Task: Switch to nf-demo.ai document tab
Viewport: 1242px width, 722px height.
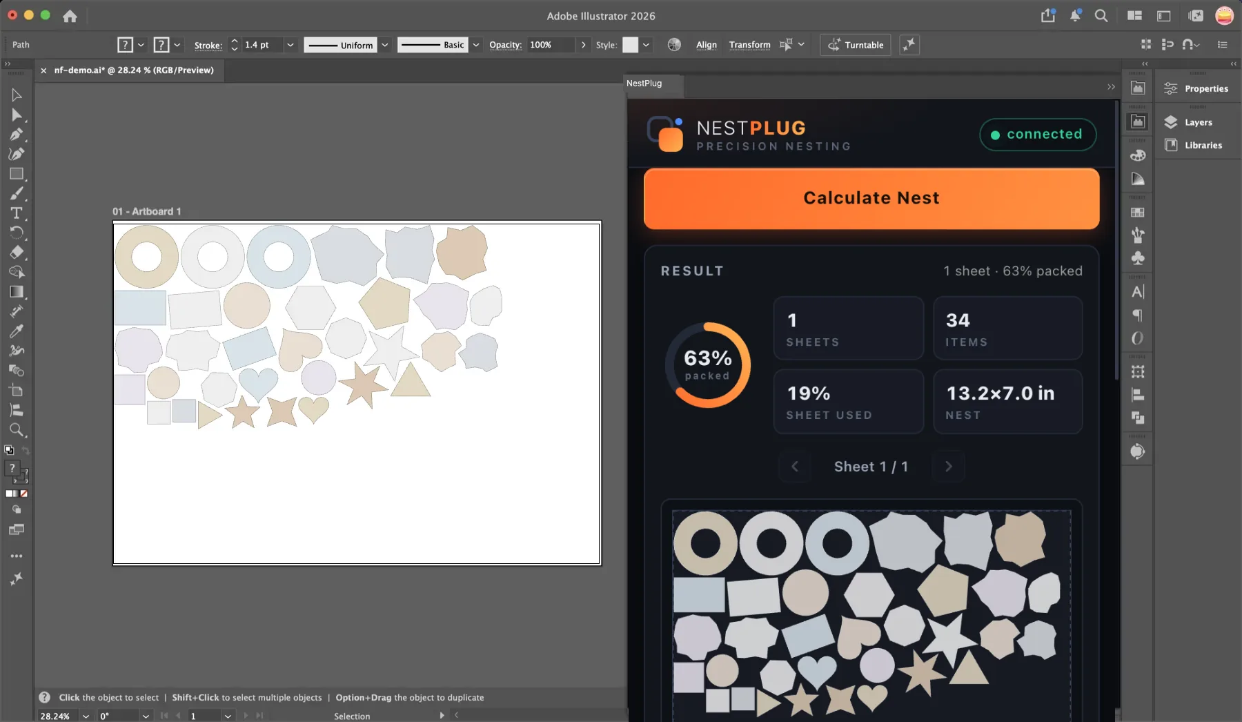Action: tap(134, 70)
